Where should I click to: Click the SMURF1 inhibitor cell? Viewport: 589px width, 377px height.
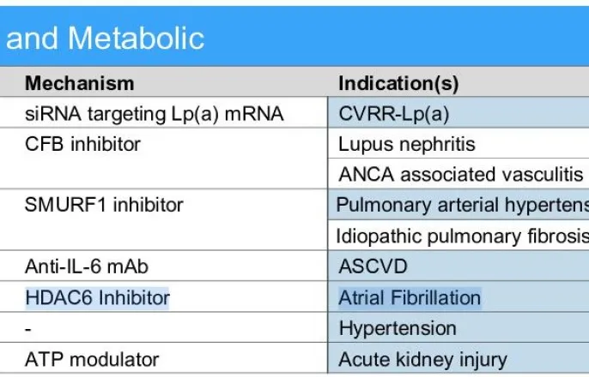coord(104,205)
